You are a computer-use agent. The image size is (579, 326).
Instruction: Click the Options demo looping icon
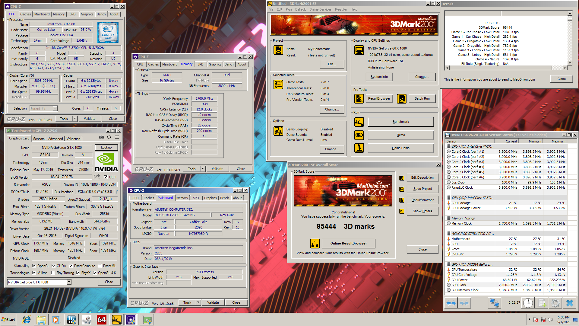click(278, 131)
